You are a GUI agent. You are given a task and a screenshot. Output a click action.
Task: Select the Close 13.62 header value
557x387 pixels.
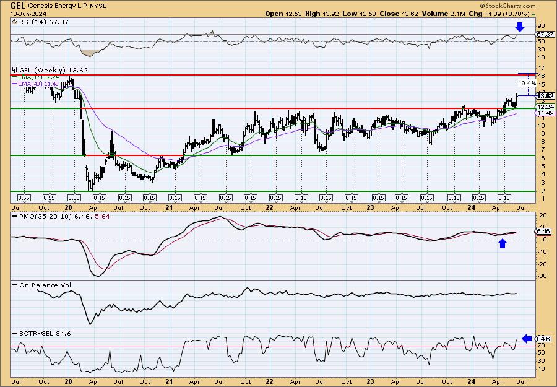399,14
